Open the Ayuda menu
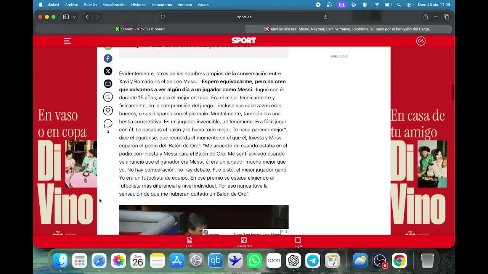 (203, 5)
